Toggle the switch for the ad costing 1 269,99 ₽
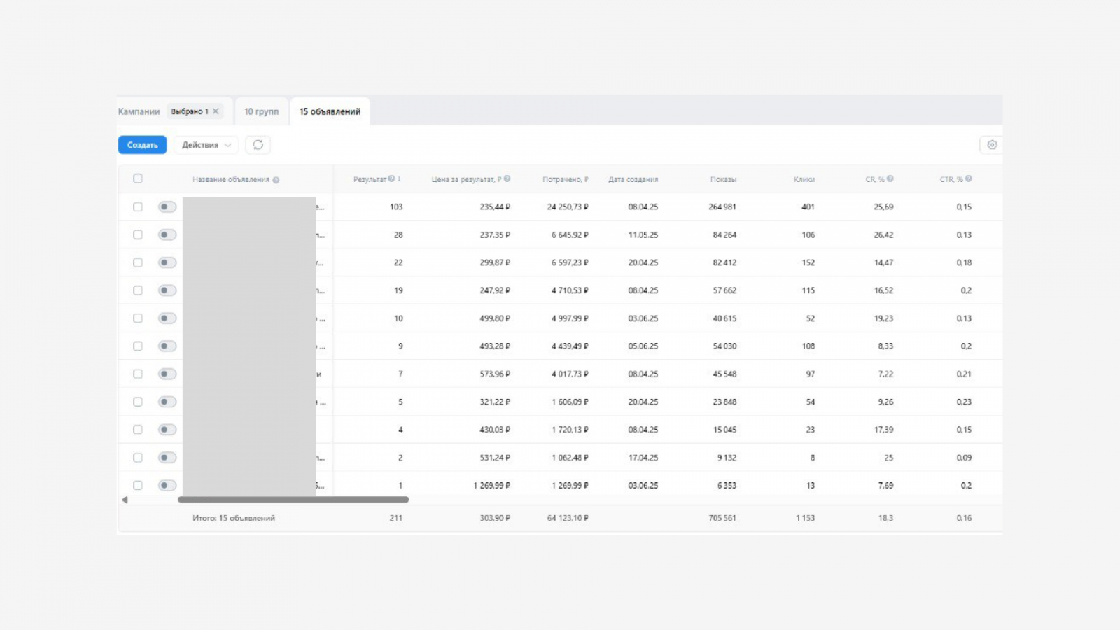The height and width of the screenshot is (630, 1120). click(167, 485)
